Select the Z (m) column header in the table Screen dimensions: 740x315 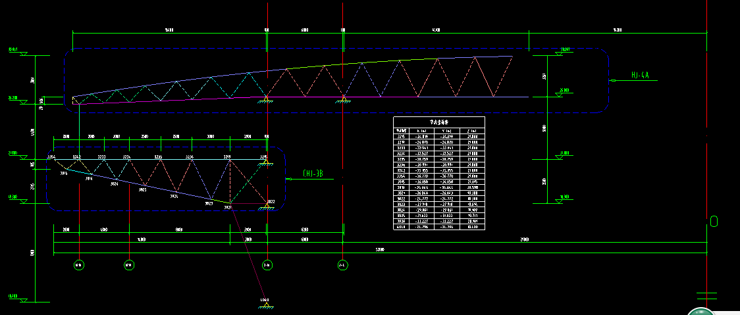coord(473,131)
